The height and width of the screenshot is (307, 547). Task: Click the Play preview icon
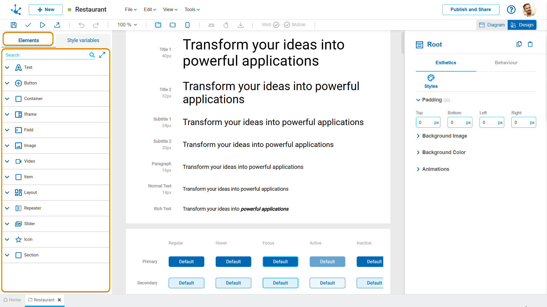[42, 25]
